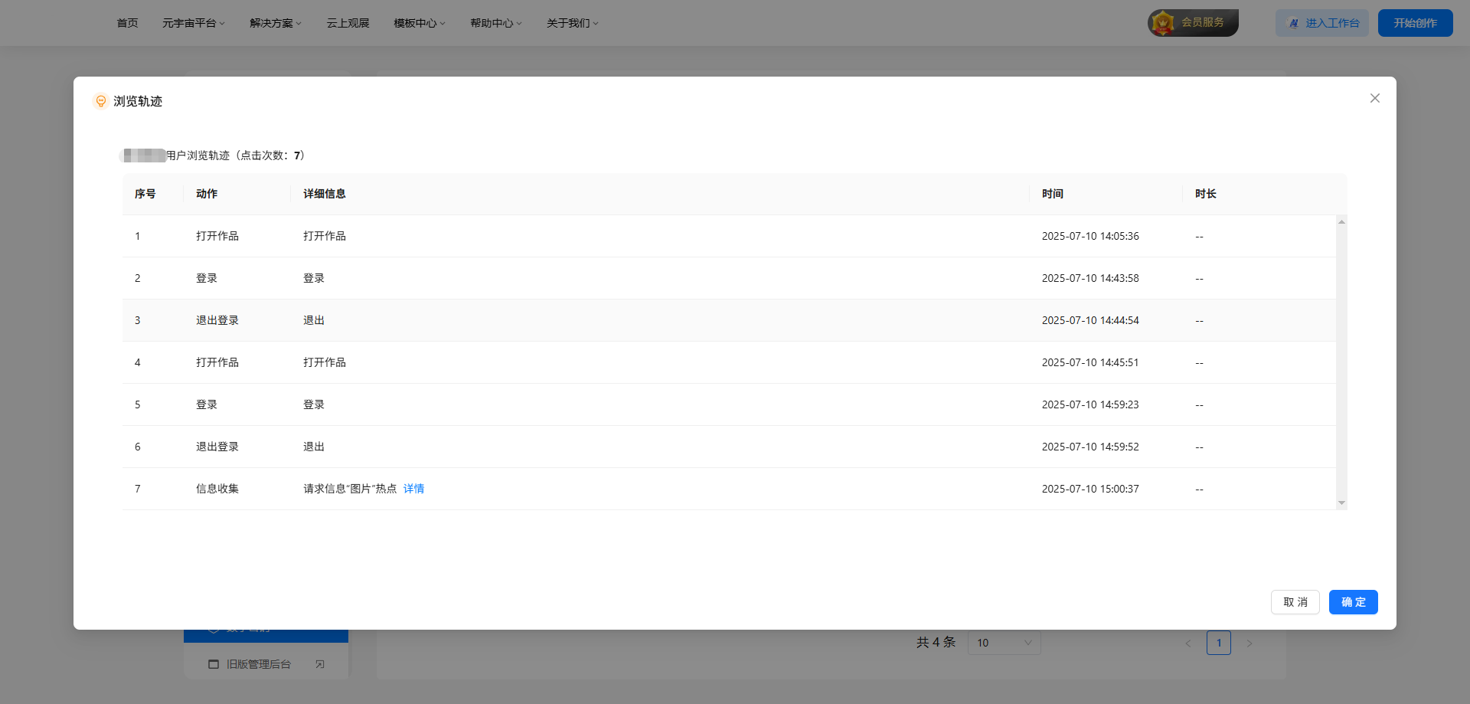Open the 关于我们 menu

(x=572, y=23)
